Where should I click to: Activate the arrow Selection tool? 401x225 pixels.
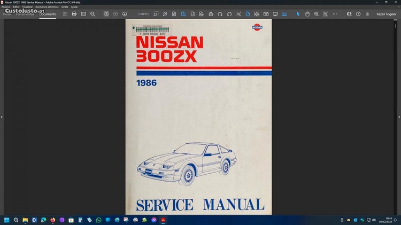(x=298, y=14)
